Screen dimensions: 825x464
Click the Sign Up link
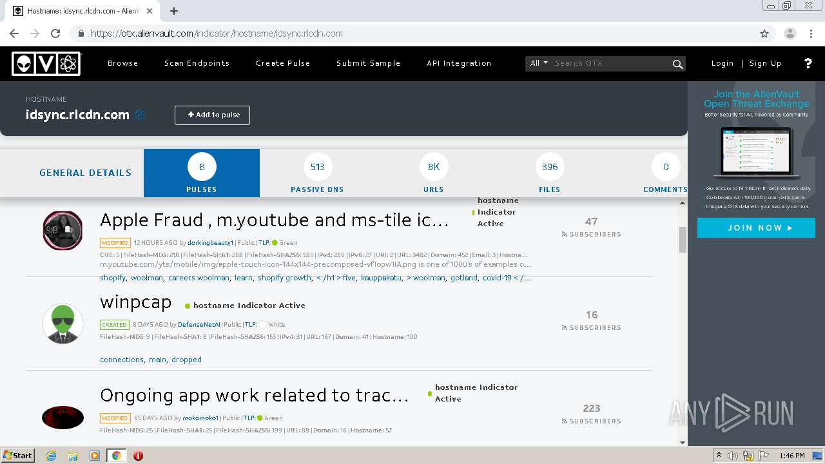pos(765,63)
